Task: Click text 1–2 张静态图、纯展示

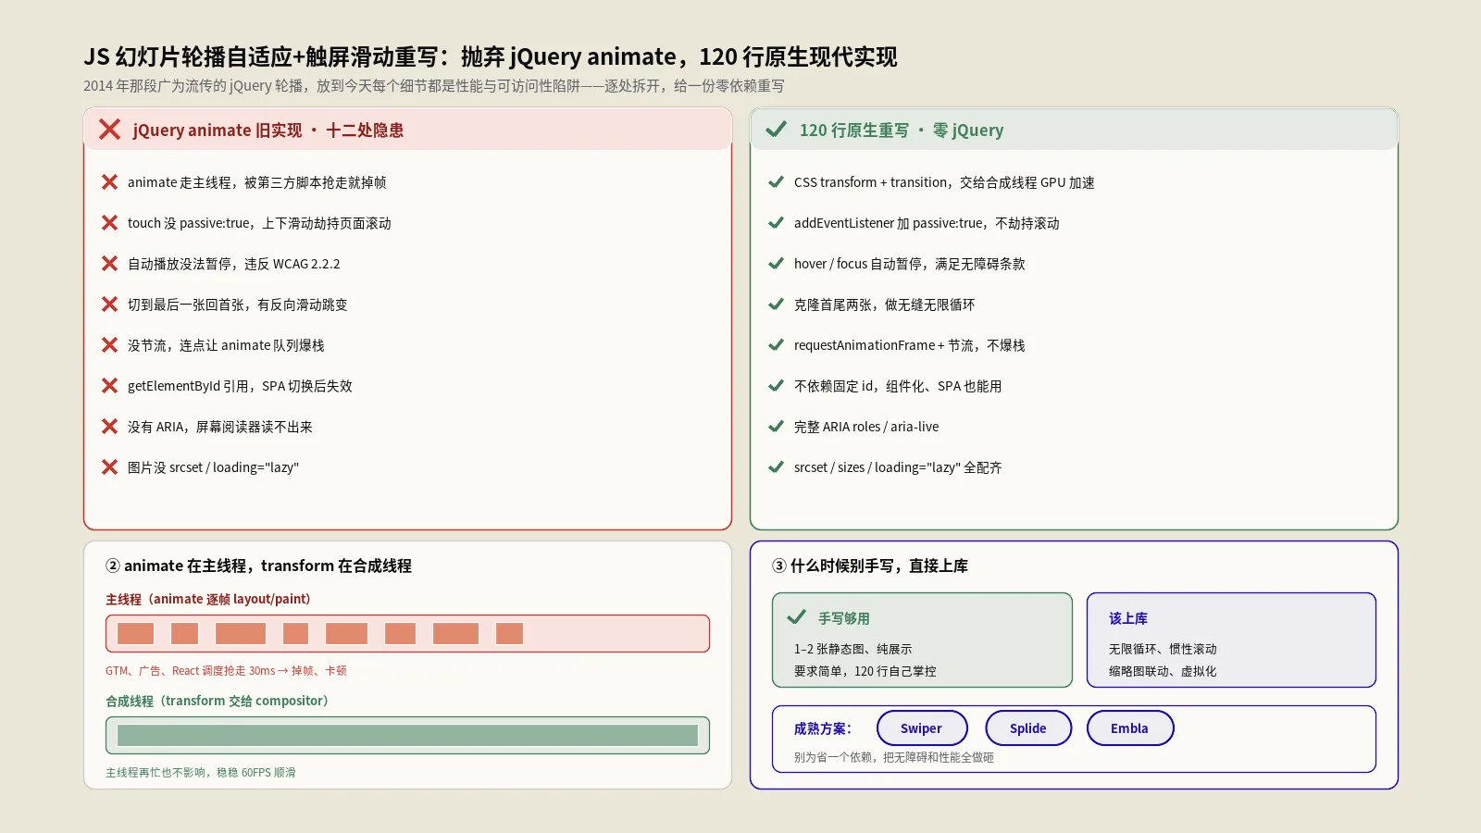Action: [853, 650]
